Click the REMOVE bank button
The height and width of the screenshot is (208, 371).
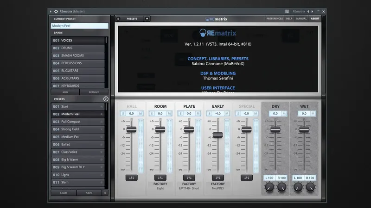(x=94, y=92)
